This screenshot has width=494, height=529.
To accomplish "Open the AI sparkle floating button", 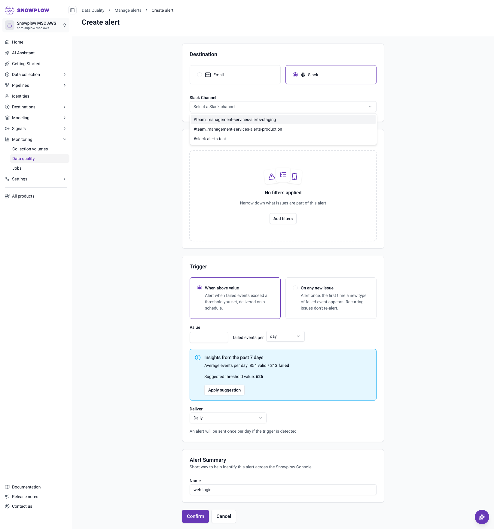I will point(482,517).
